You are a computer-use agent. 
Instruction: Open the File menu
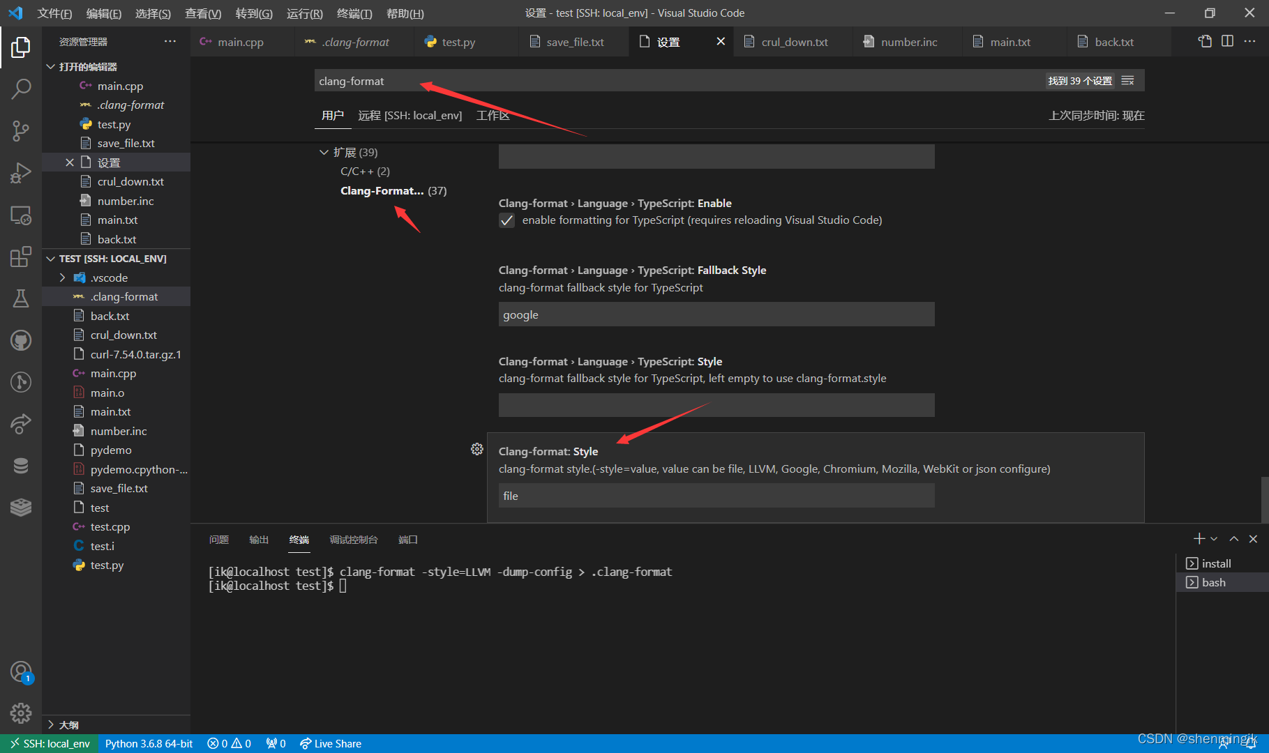54,13
